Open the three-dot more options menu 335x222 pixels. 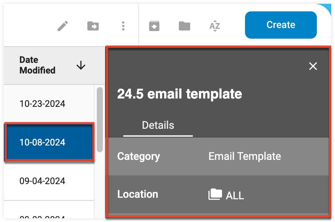point(123,26)
